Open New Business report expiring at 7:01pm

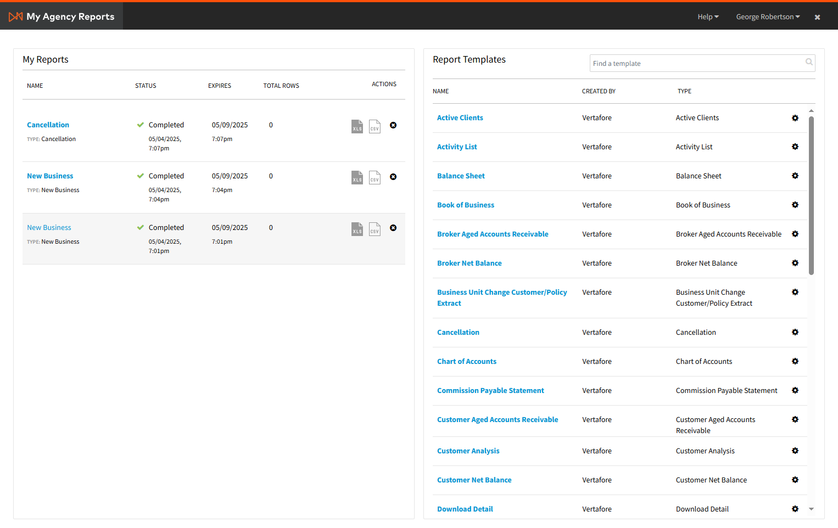coord(49,228)
